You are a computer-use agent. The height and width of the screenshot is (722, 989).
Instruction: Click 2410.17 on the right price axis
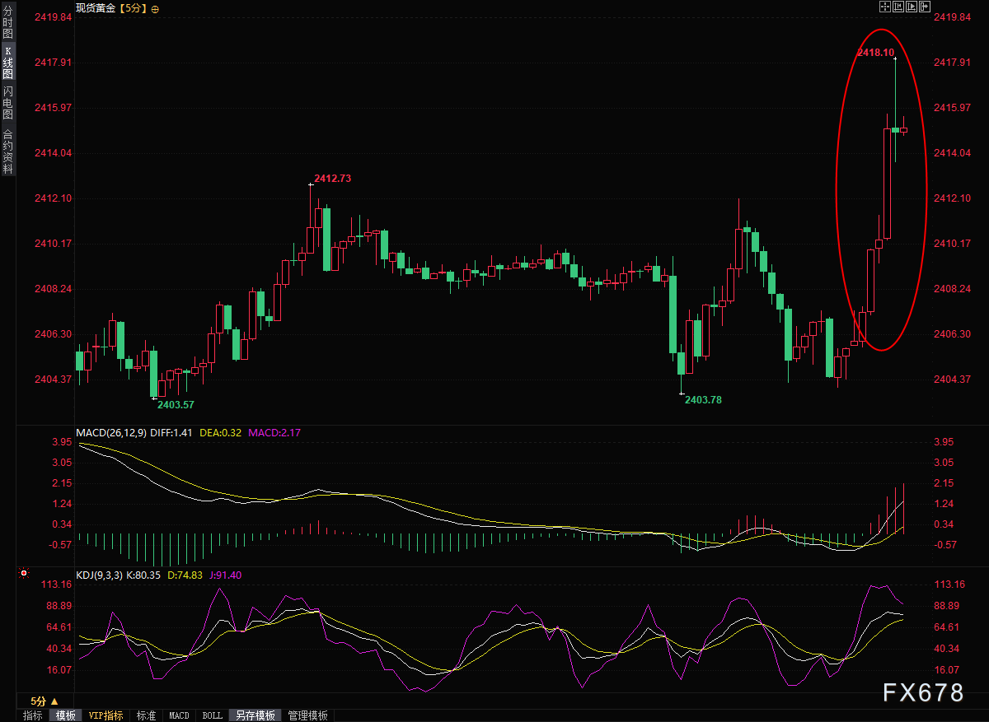click(x=952, y=244)
